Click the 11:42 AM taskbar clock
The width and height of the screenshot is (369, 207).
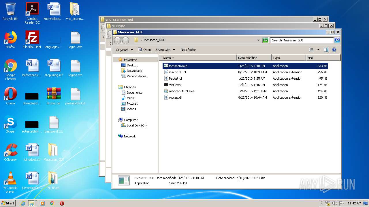[354, 203]
